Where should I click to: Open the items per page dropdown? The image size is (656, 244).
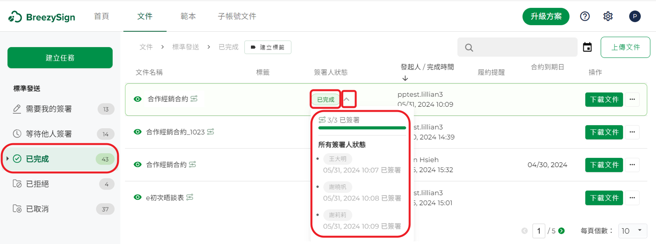(632, 231)
